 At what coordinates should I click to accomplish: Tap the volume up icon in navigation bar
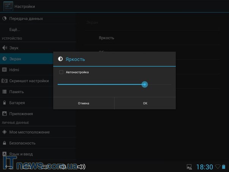click(81, 167)
